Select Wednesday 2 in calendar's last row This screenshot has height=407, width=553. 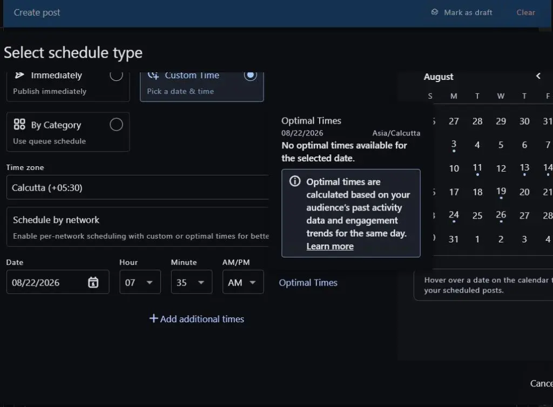[501, 239]
